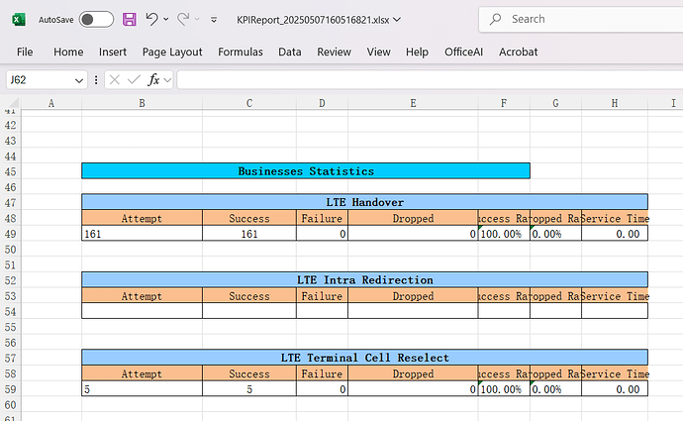Switch to the Insert tab

[113, 52]
